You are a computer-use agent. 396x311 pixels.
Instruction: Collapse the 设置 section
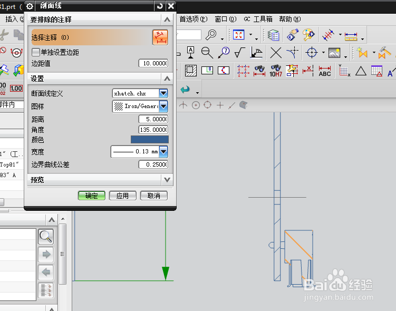[x=167, y=79]
